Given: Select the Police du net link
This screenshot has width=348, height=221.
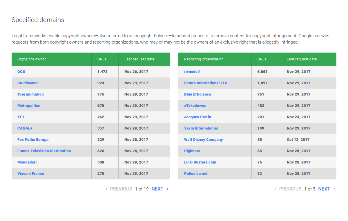Looking at the screenshot, I should 196,173.
